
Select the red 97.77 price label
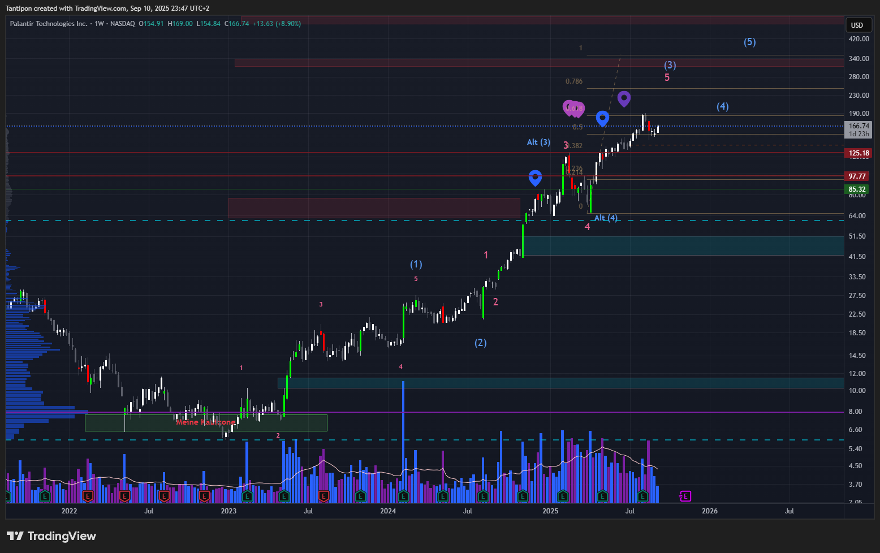click(857, 176)
